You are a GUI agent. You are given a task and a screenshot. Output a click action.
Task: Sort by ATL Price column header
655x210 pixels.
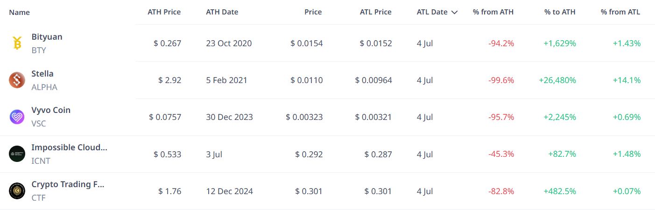pyautogui.click(x=376, y=12)
